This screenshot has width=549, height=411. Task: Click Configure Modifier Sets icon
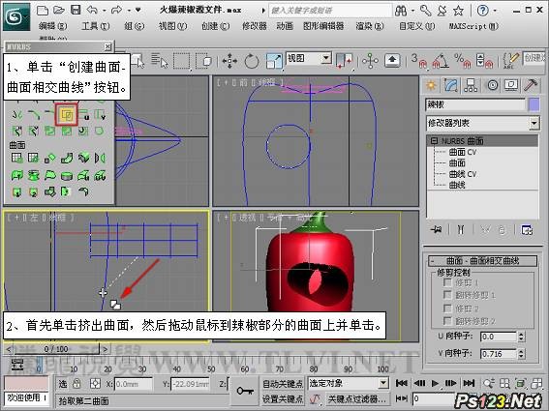pos(527,230)
